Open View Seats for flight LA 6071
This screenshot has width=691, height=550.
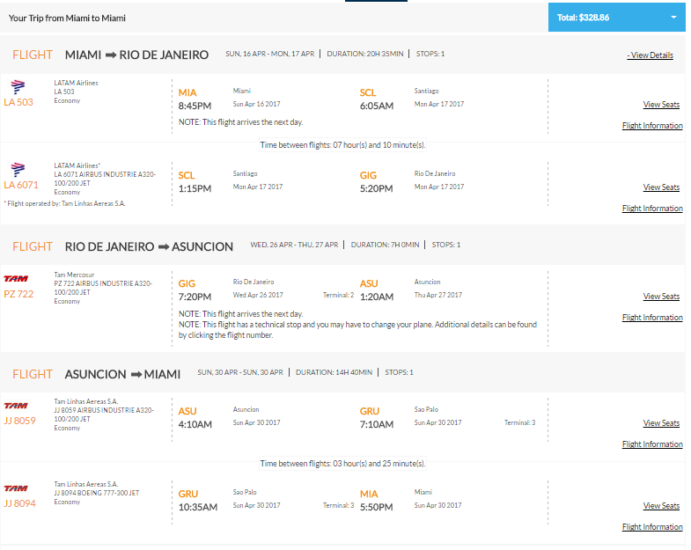661,187
